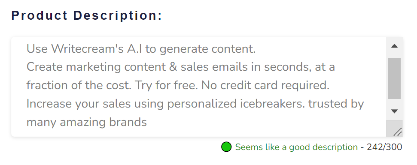The width and height of the screenshot is (417, 165).
Task: Click the scrollbar down arrow in description box
Action: [394, 111]
